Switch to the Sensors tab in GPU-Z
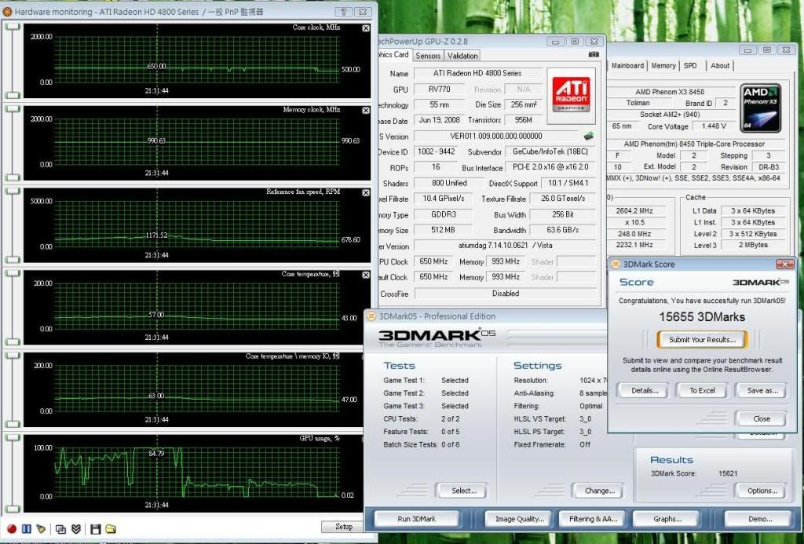 428,56
